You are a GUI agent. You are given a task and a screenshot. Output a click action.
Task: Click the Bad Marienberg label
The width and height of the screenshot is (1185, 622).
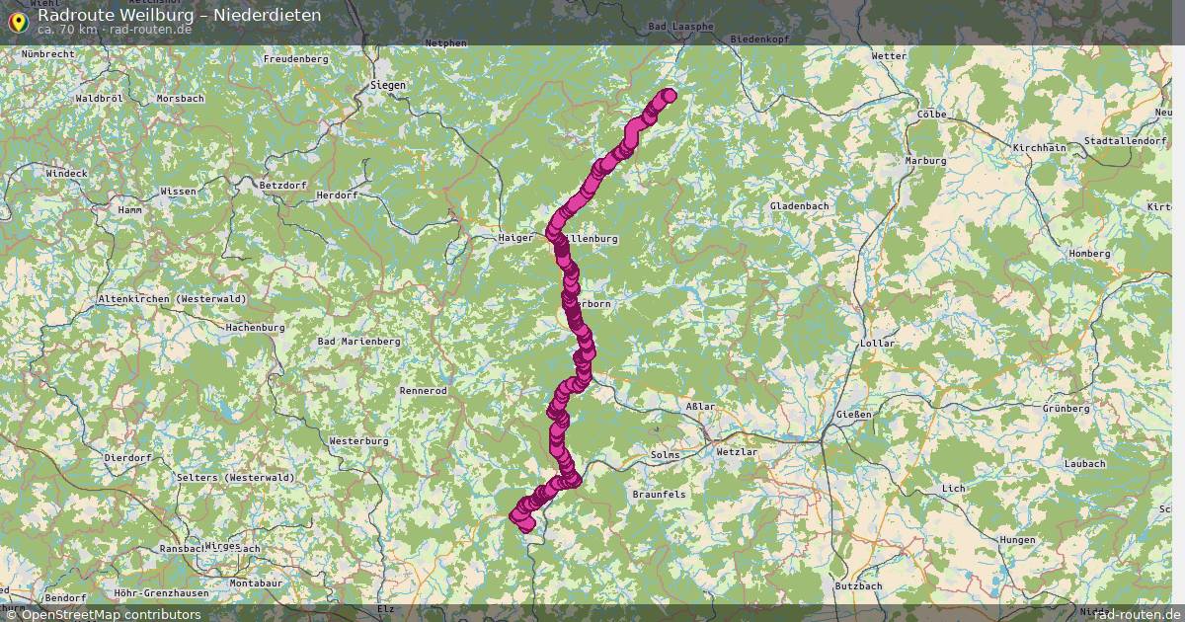point(358,342)
